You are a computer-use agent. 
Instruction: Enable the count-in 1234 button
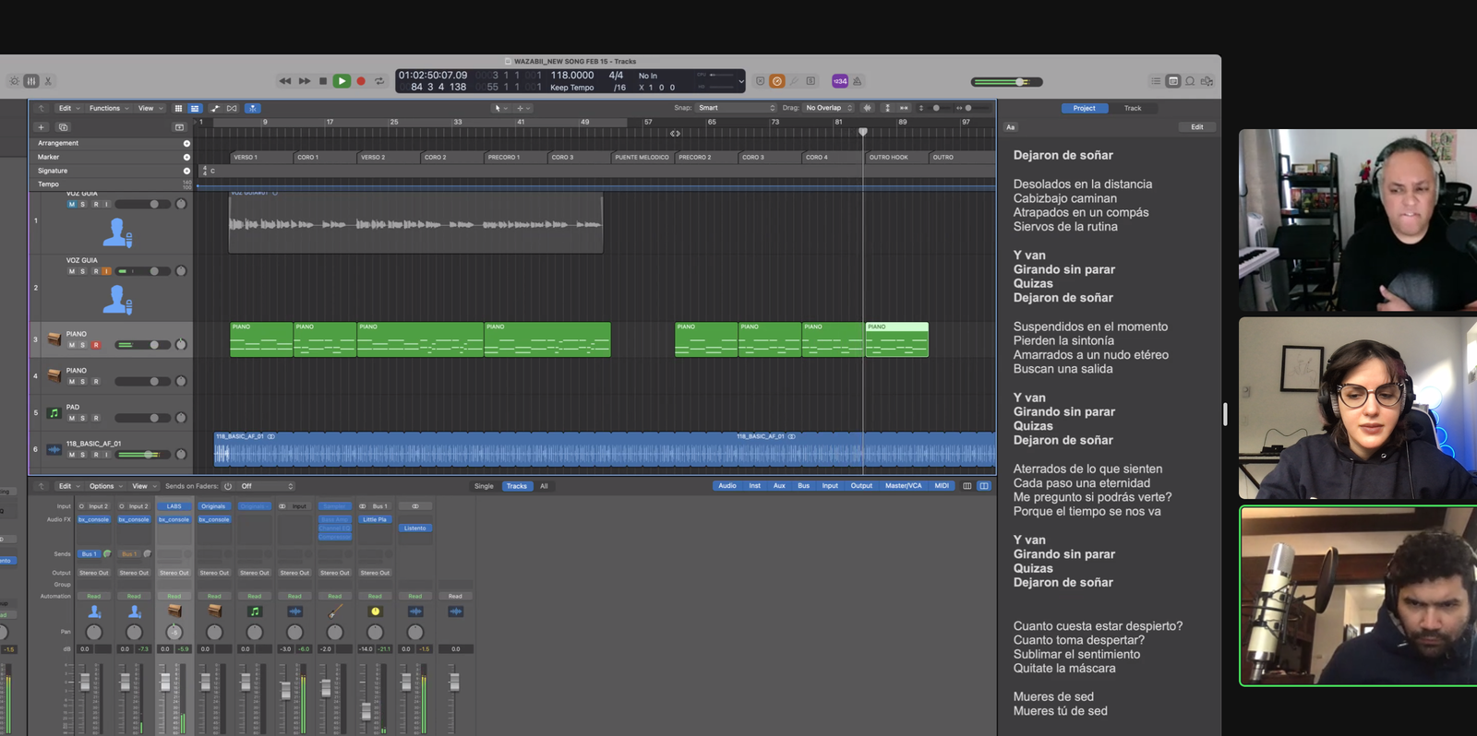839,81
